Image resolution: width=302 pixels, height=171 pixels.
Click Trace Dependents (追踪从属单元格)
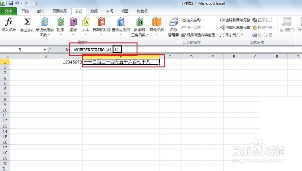(x=235, y=27)
